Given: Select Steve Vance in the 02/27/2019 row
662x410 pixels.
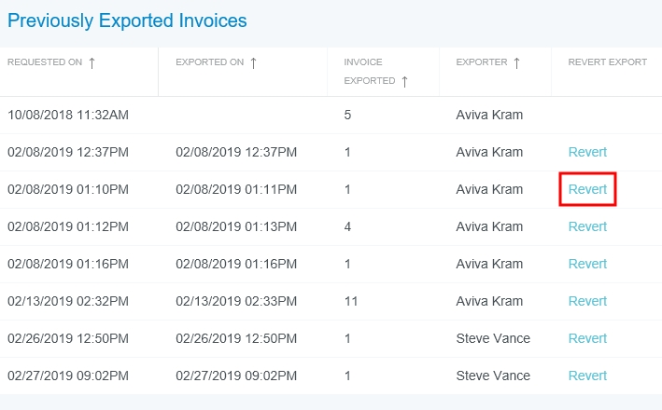Looking at the screenshot, I should 493,376.
